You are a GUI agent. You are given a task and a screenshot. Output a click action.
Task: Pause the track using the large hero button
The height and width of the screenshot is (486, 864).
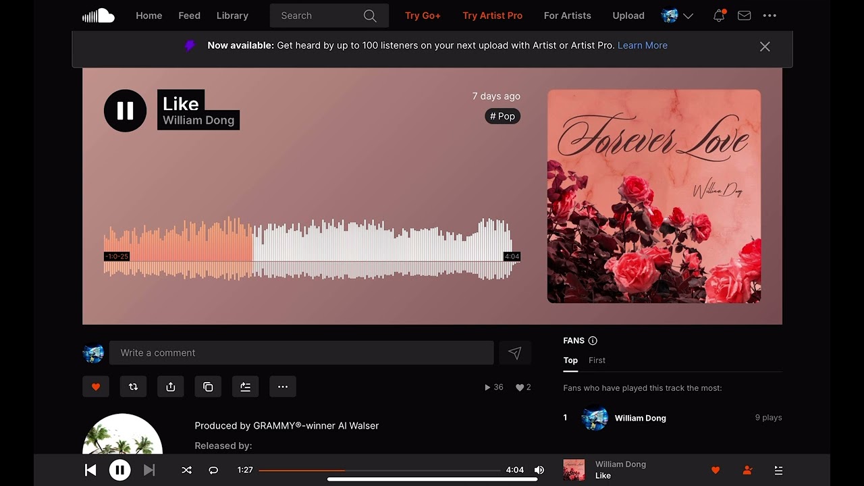tap(125, 111)
